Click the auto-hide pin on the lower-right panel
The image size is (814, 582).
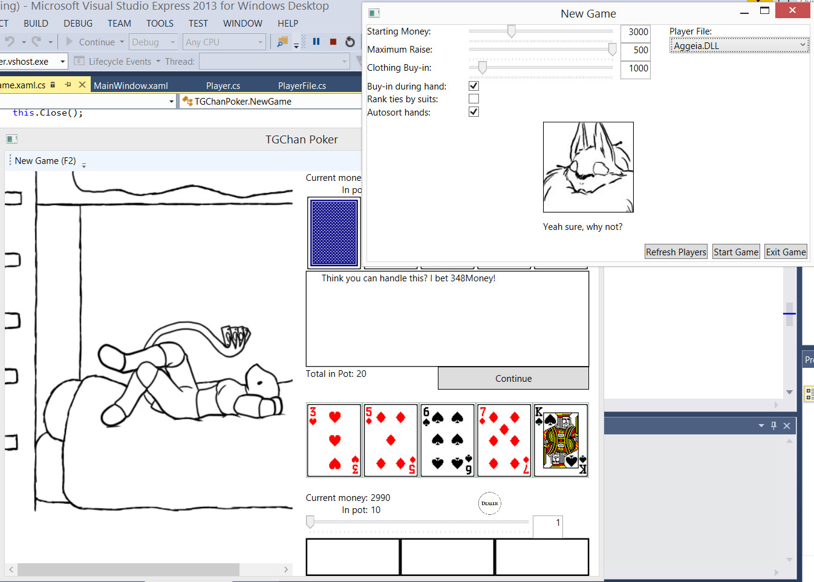tap(773, 426)
